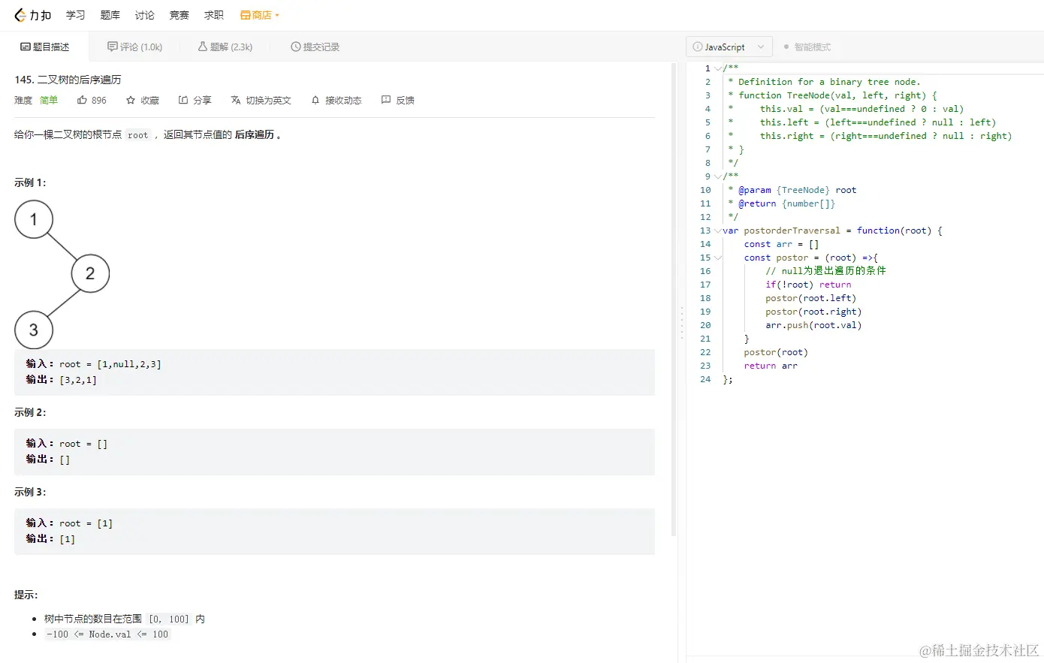This screenshot has width=1044, height=663.
Task: Click the "Definition for a binary tree node." comment
Action: click(829, 82)
